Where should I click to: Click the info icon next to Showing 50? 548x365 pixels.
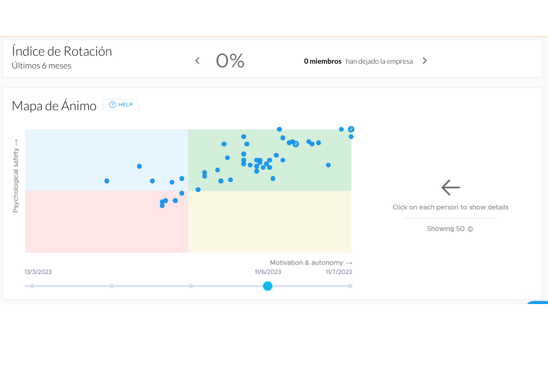tap(470, 229)
